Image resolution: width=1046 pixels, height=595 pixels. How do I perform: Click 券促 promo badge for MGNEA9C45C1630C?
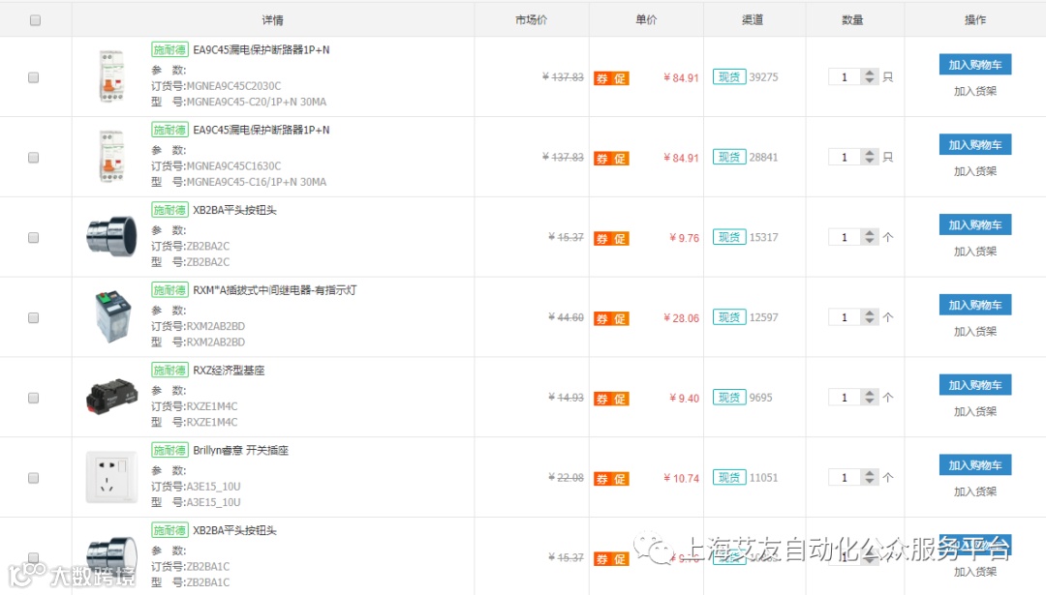point(611,159)
